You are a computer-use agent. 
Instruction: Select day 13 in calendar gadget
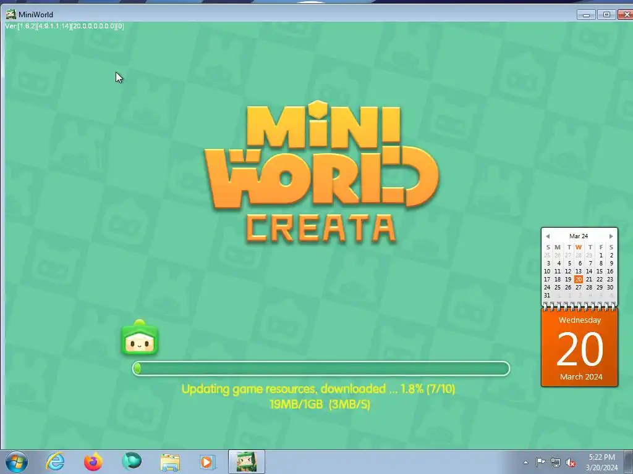[579, 272]
